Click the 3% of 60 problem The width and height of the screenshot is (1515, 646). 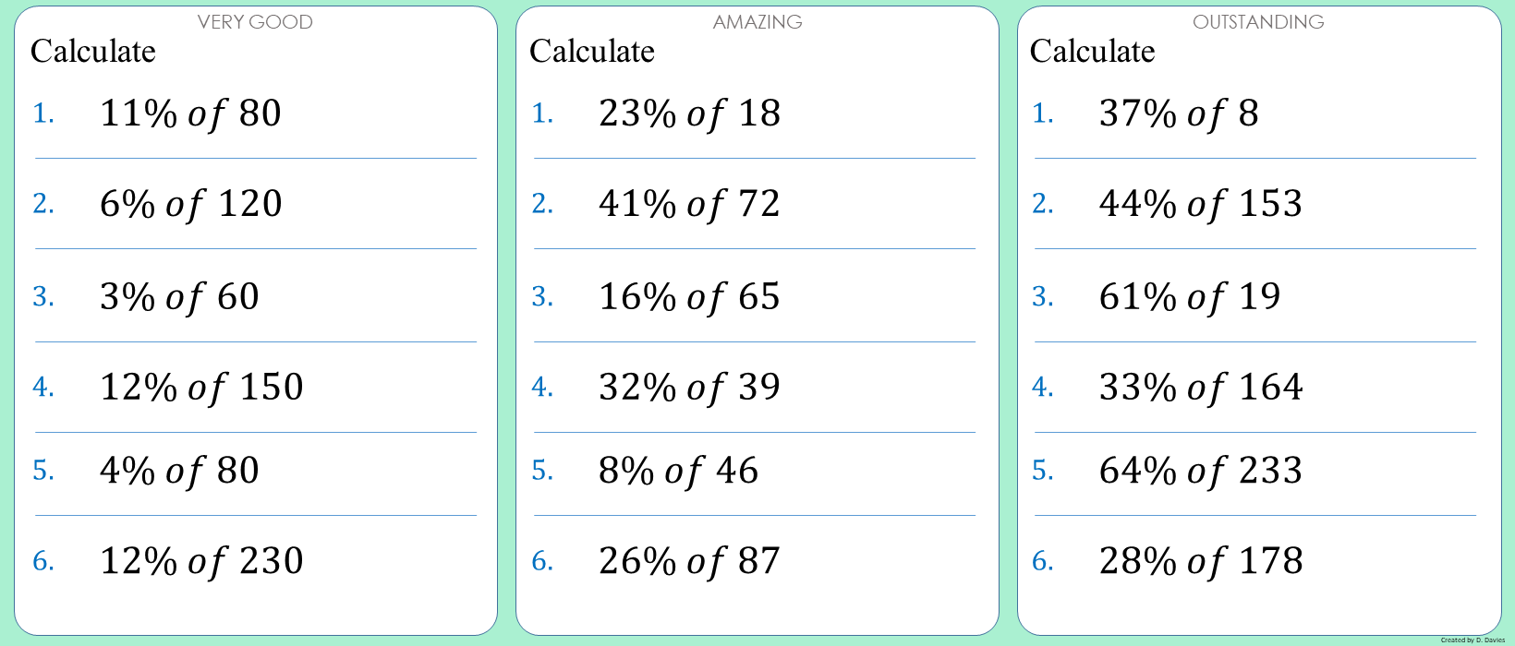click(179, 297)
